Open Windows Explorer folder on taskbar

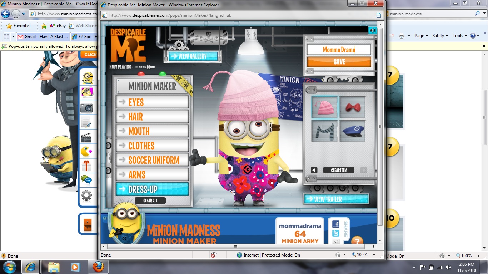pyautogui.click(x=54, y=267)
